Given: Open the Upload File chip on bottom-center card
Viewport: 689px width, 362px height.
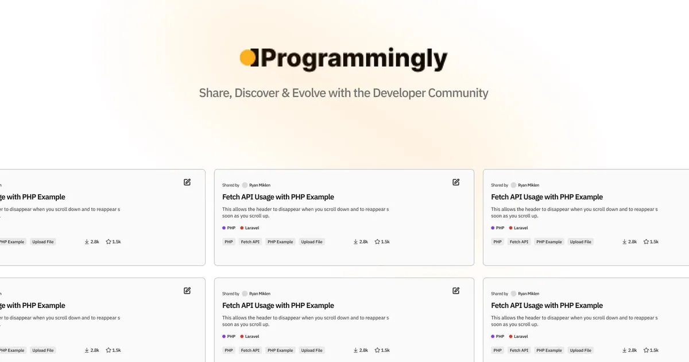Looking at the screenshot, I should pos(312,349).
